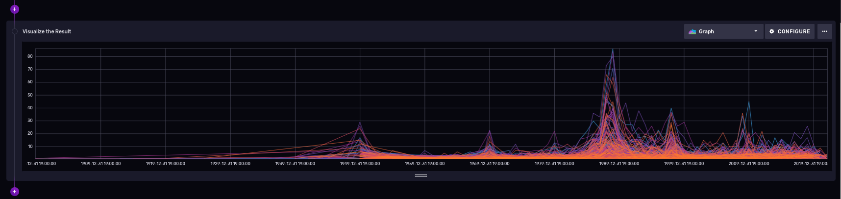841x199 pixels.
Task: Open the Graph visualization type dropdown
Action: [723, 31]
